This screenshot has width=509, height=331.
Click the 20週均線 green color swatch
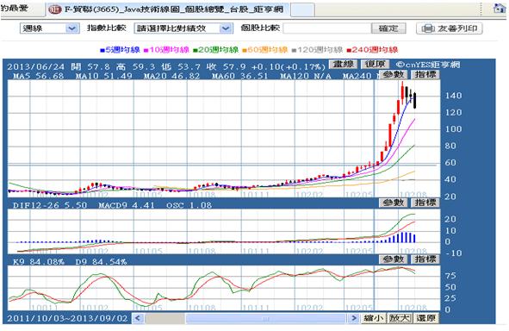click(196, 50)
